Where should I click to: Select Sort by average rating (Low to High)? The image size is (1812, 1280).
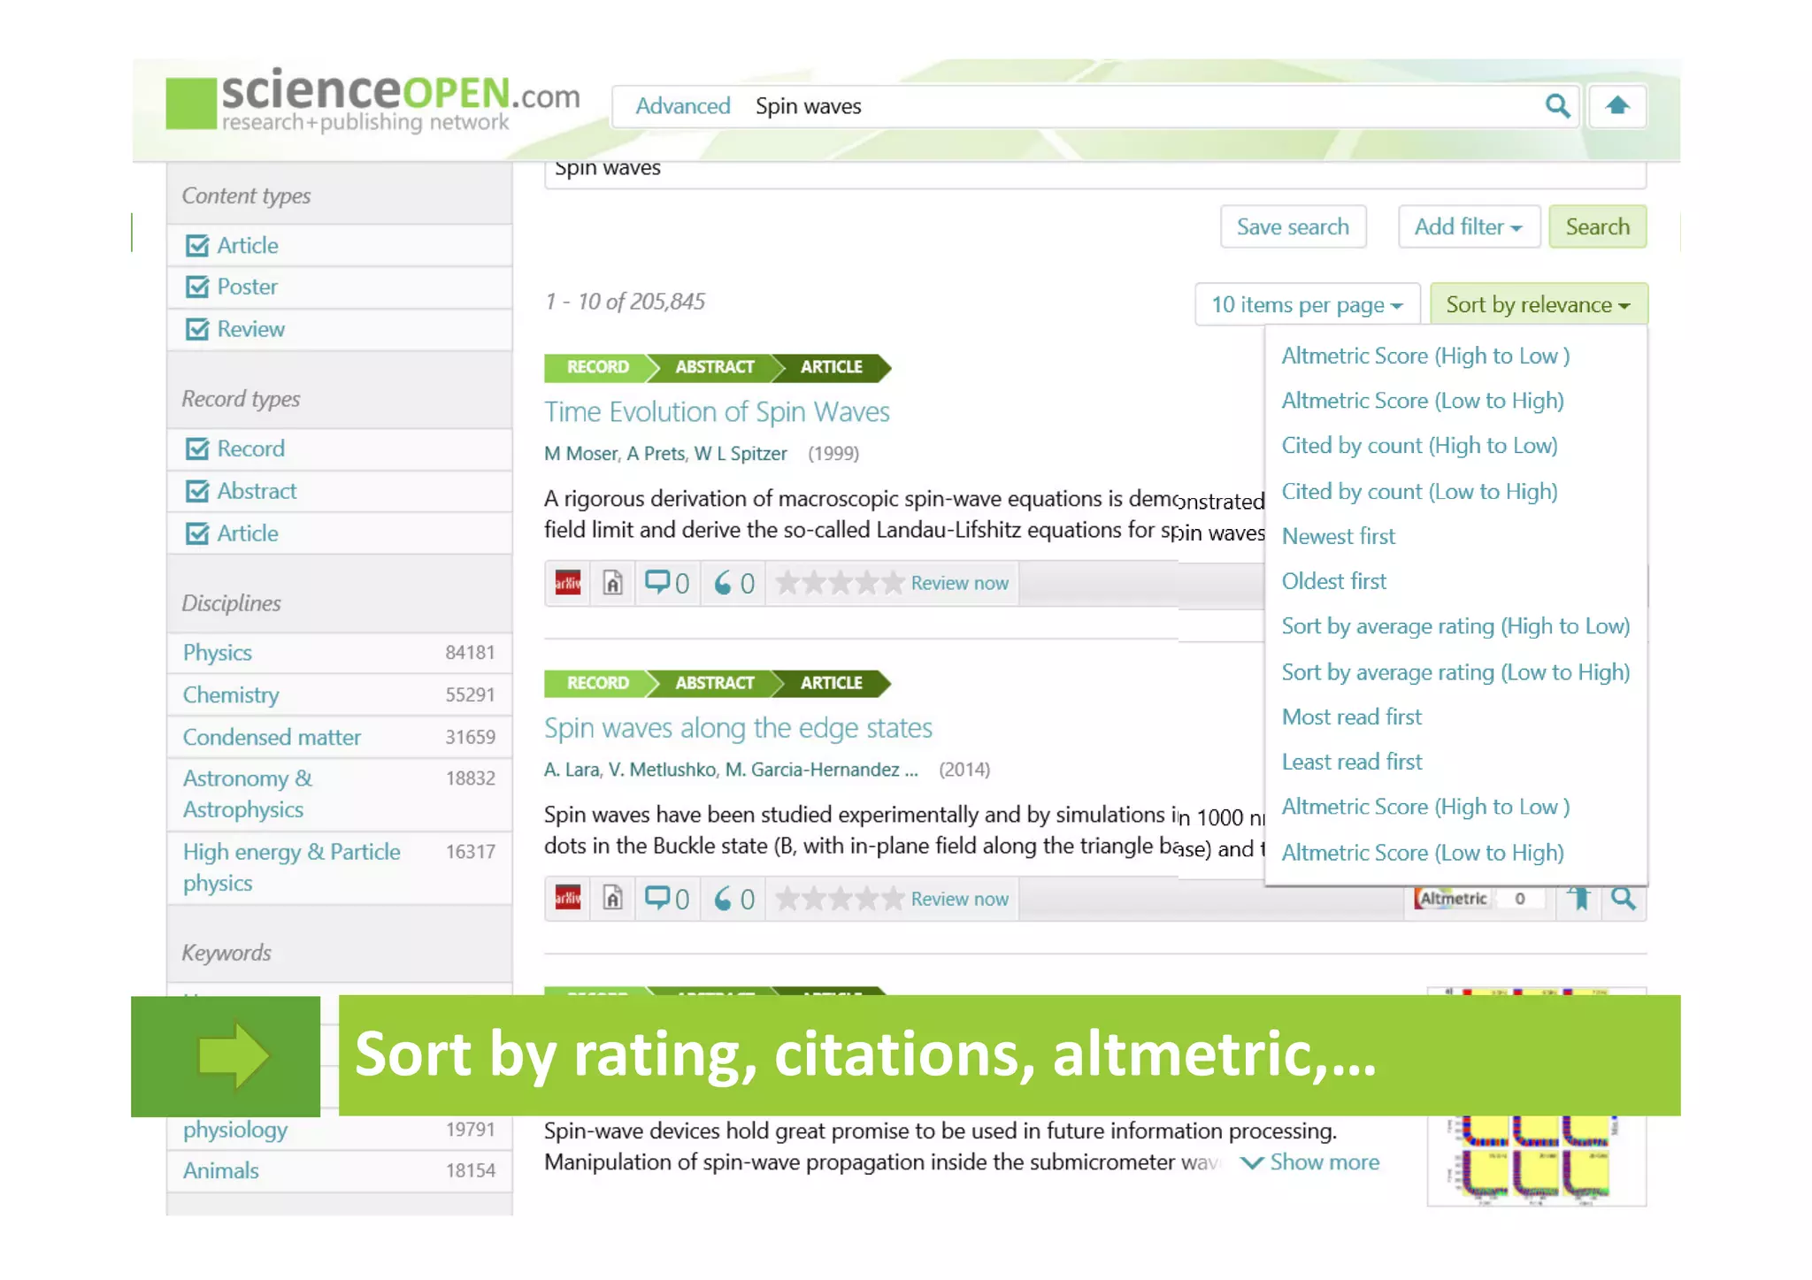pyautogui.click(x=1455, y=672)
